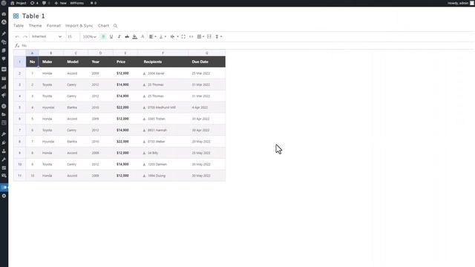This screenshot has height=267, width=475.
Task: Click the Year header cell
Action: pos(101,62)
